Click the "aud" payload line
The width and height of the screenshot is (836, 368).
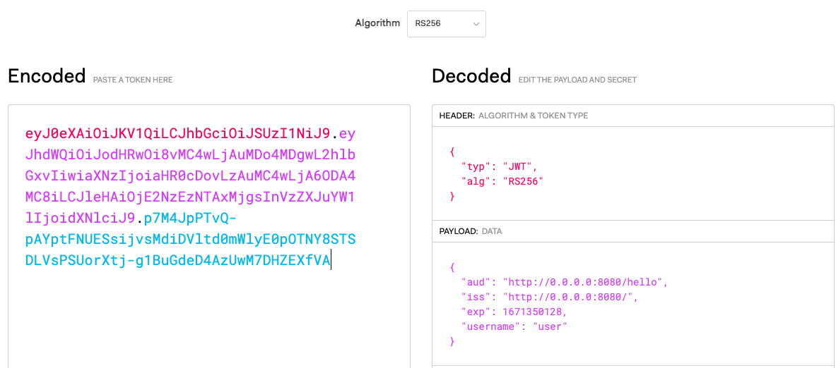tap(565, 282)
